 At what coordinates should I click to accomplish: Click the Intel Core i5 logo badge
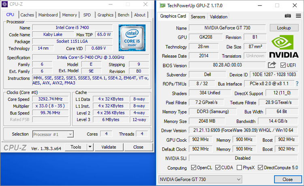132,38
